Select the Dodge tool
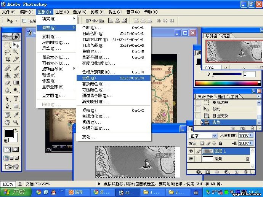 click(16, 90)
